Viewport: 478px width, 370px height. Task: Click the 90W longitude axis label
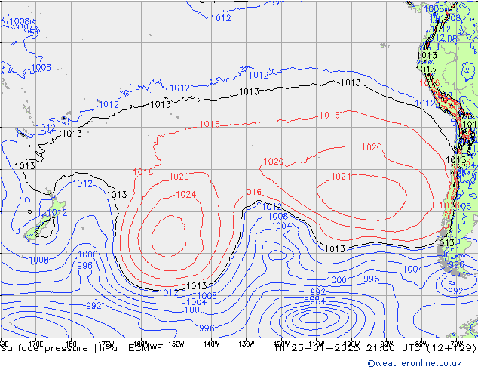coord(387,344)
